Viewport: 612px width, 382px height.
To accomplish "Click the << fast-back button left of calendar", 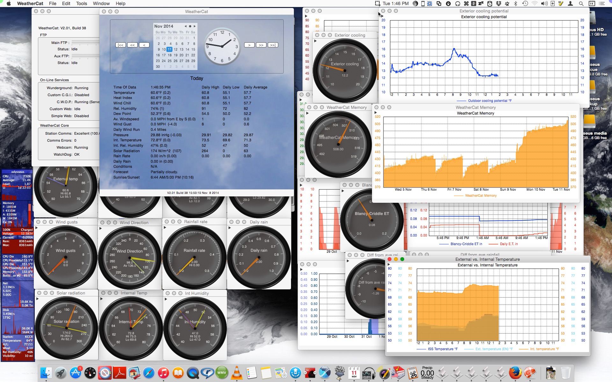I will (132, 45).
